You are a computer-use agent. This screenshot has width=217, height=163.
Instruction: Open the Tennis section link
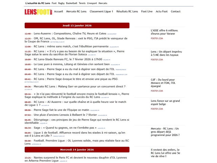82,3
